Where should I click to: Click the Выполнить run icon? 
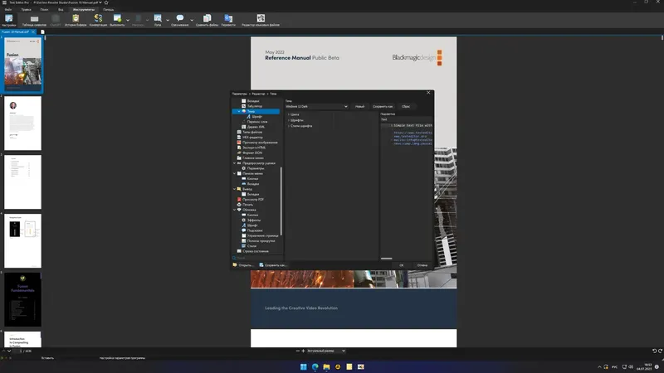[x=117, y=20]
